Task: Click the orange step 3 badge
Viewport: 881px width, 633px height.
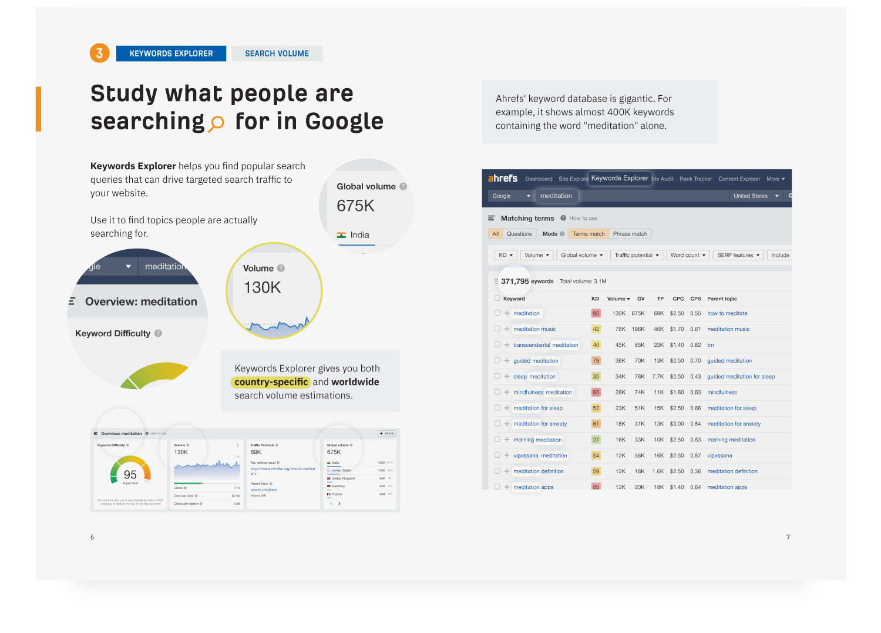Action: (x=100, y=53)
